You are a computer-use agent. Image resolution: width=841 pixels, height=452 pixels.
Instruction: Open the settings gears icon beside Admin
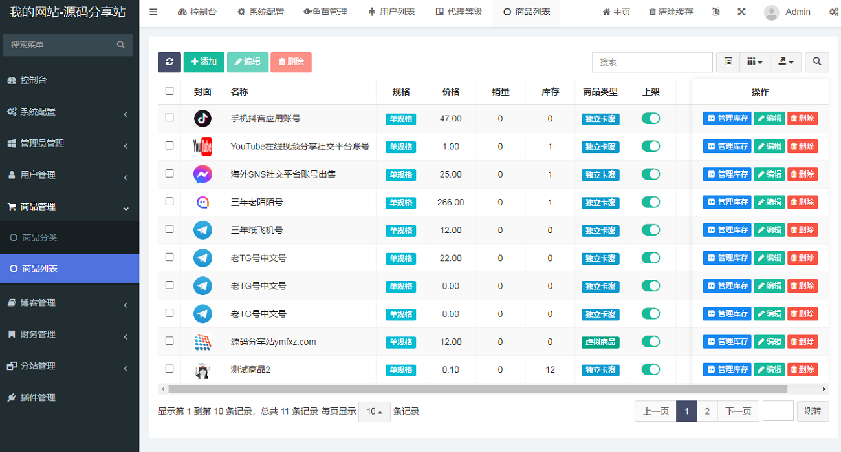[833, 12]
